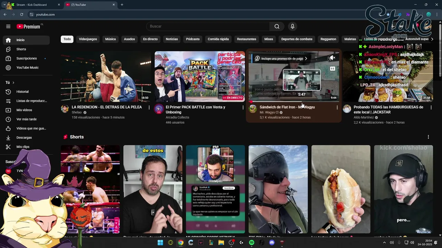Viewport: 442px width, 248px height.
Task: Open a new browser tab with plus
Action: [122, 5]
